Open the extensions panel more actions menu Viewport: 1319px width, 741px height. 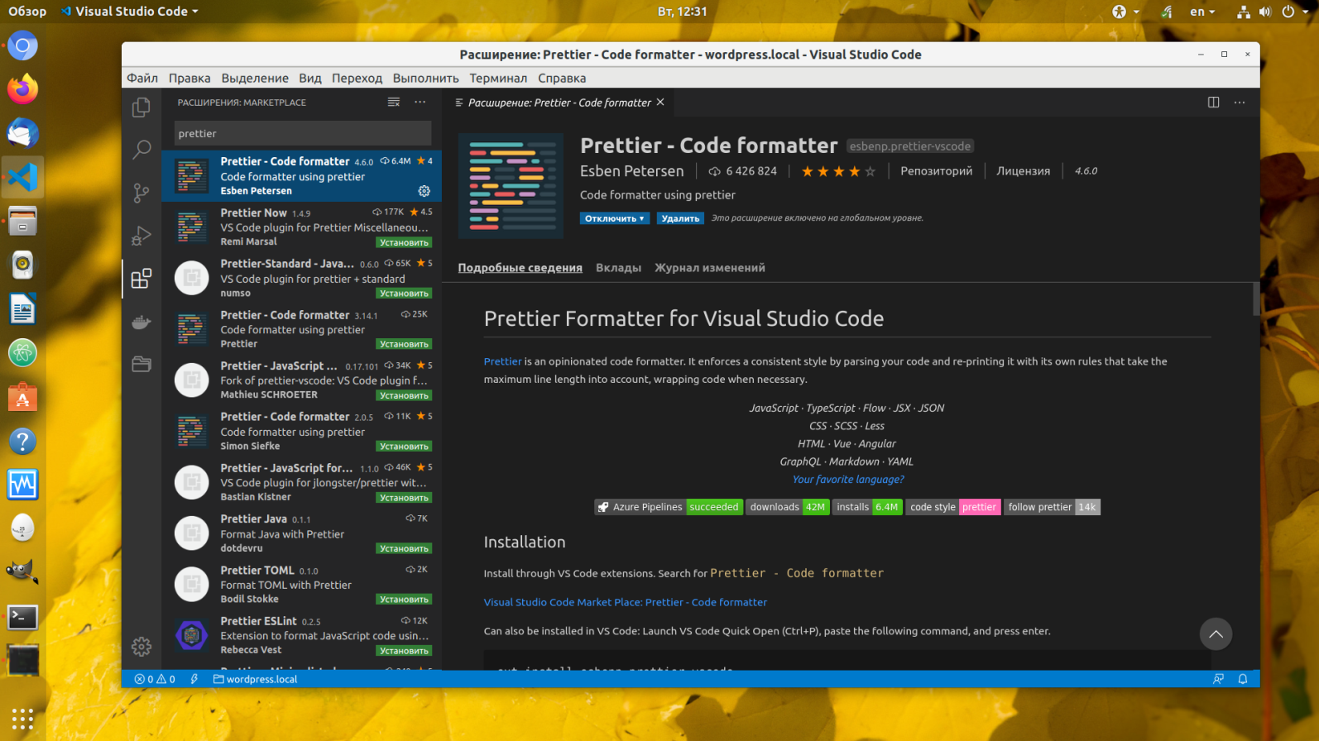click(x=420, y=103)
